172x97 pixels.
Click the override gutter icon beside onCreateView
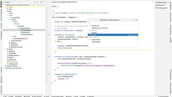tap(49, 35)
